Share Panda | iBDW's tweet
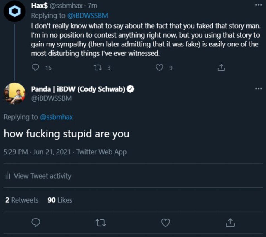 230,223
